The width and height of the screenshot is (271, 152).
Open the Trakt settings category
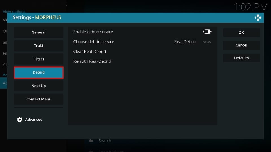39,46
